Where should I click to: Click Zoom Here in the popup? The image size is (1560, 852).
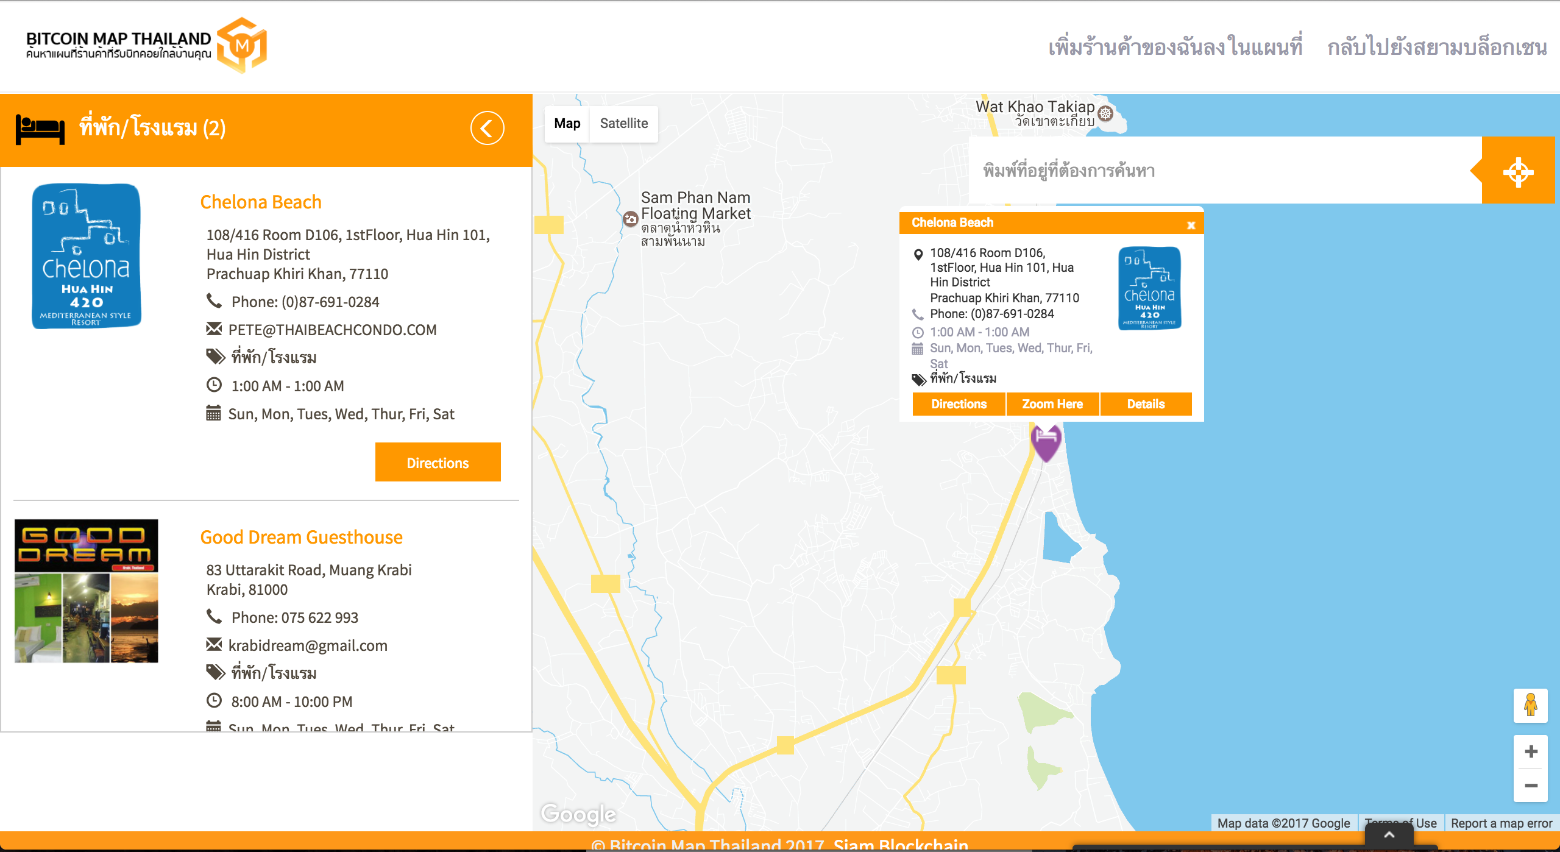point(1052,404)
